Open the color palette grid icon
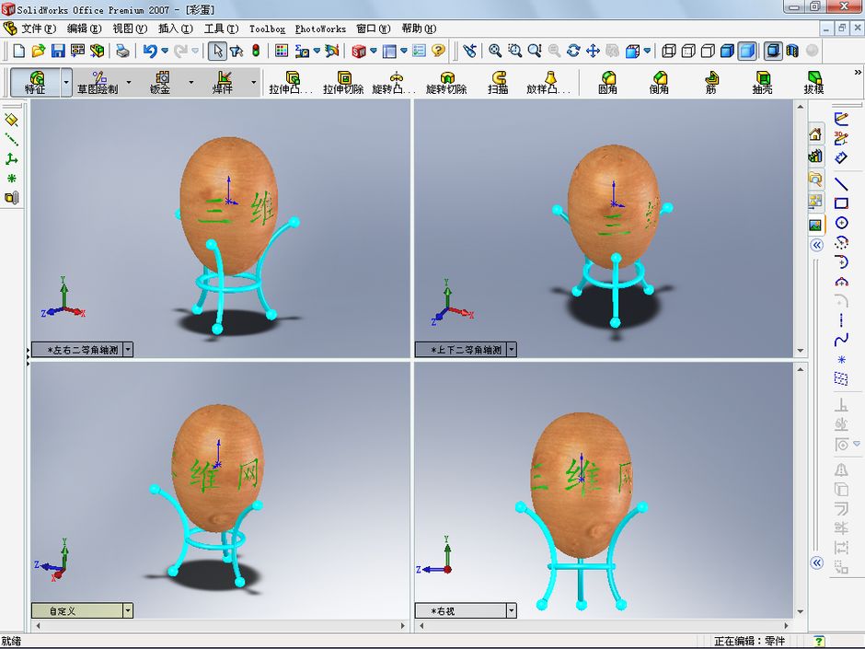Image resolution: width=865 pixels, height=649 pixels. [282, 51]
